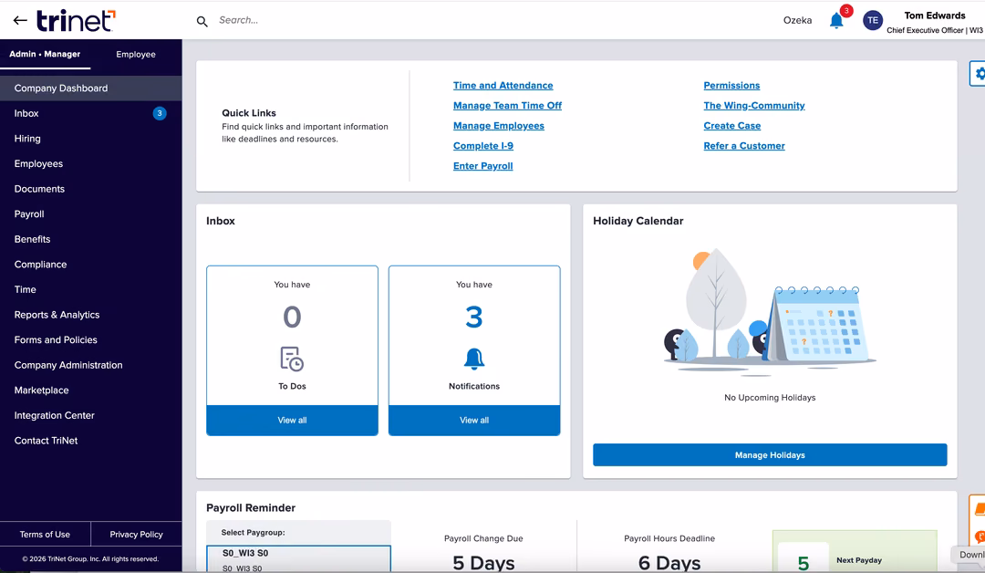
Task: Click the Notifications bell icon in Inbox card
Action: click(474, 359)
